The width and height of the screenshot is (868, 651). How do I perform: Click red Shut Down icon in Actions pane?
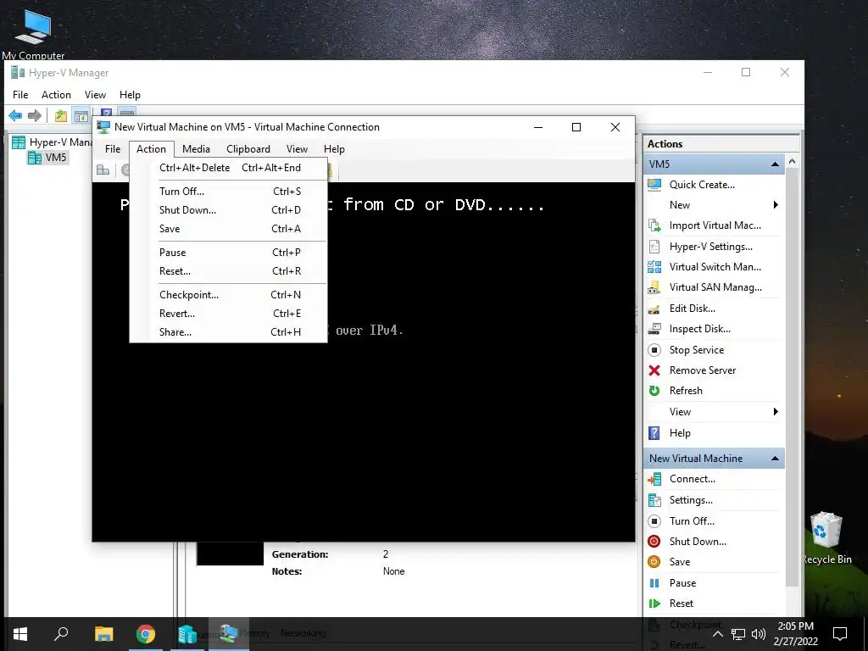654,542
